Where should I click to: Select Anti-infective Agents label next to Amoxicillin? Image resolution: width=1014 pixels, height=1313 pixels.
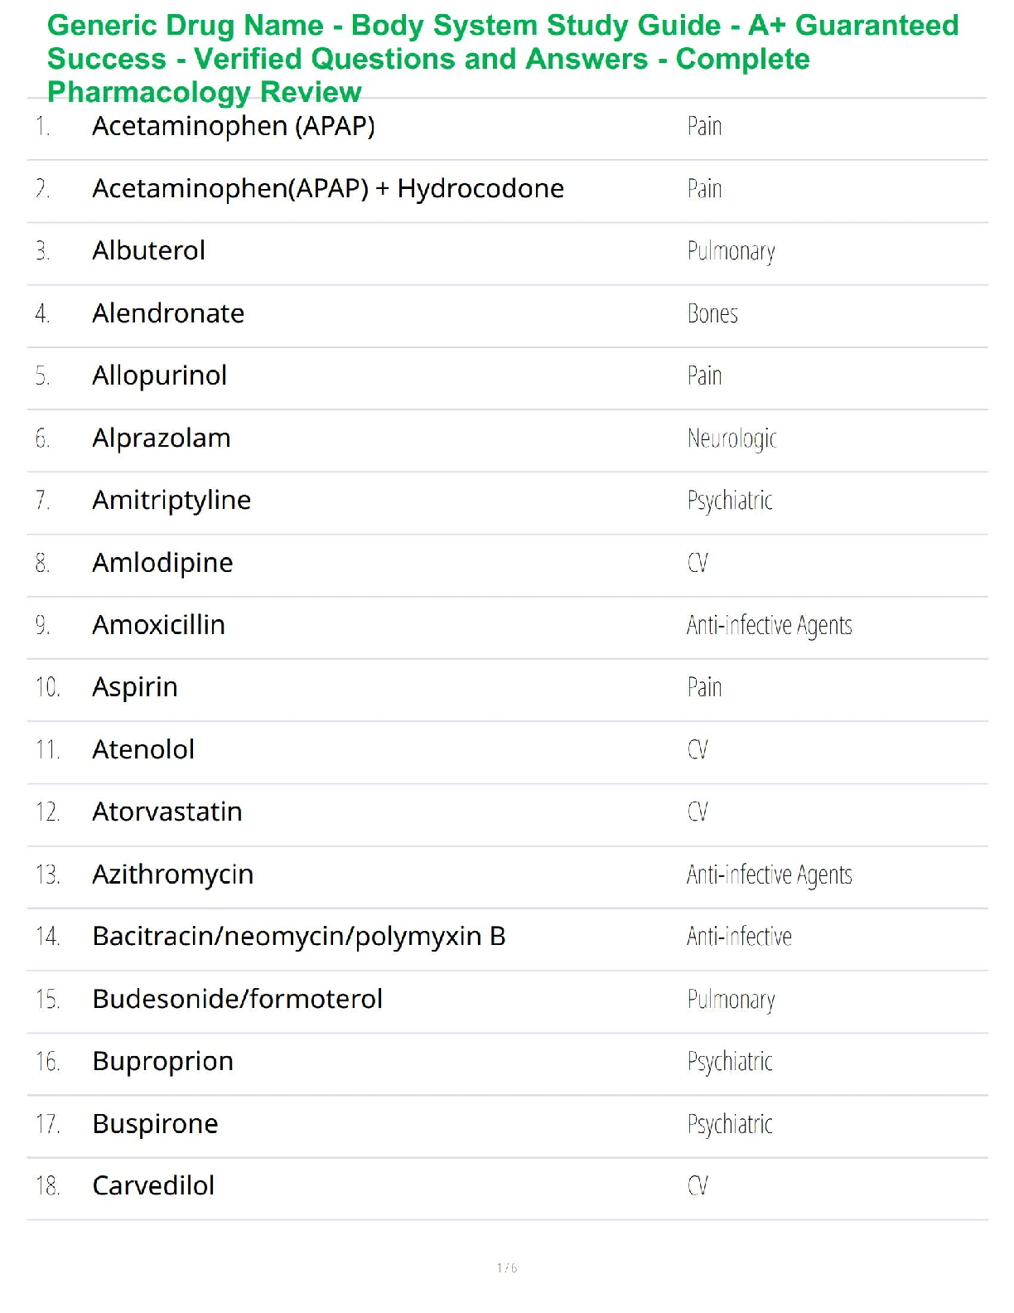pos(769,625)
